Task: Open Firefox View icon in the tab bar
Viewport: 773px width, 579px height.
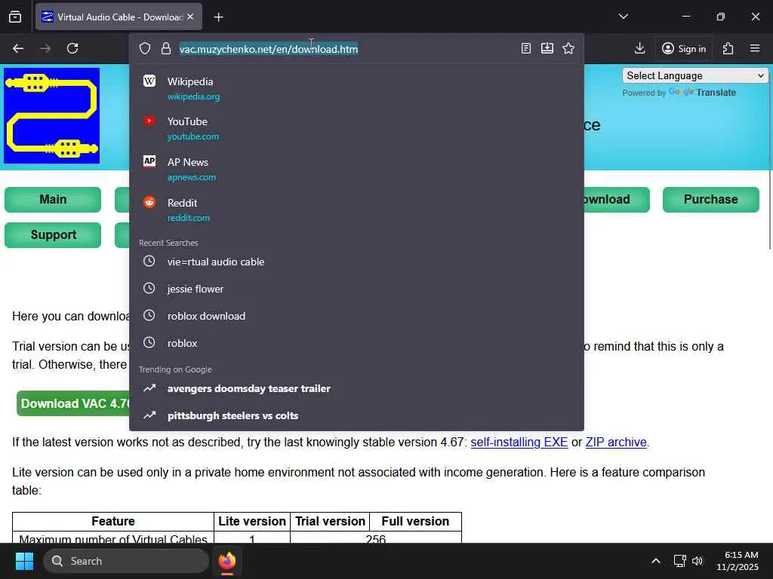Action: point(15,17)
